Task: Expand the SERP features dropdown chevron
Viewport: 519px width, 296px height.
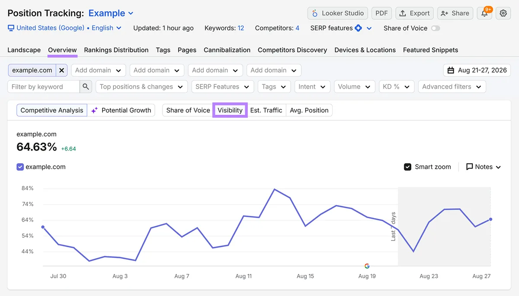Action: click(369, 28)
